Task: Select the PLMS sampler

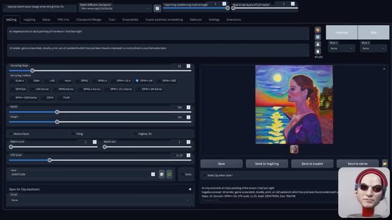Action: tap(64, 98)
